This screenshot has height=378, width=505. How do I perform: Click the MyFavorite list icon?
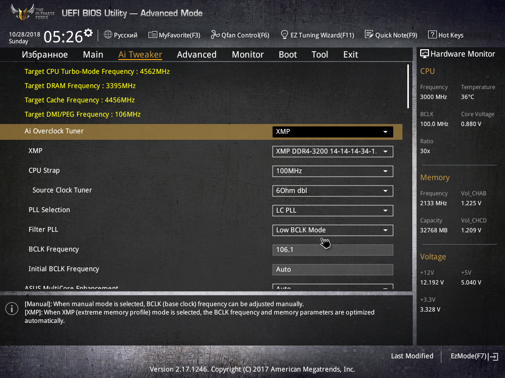point(153,35)
